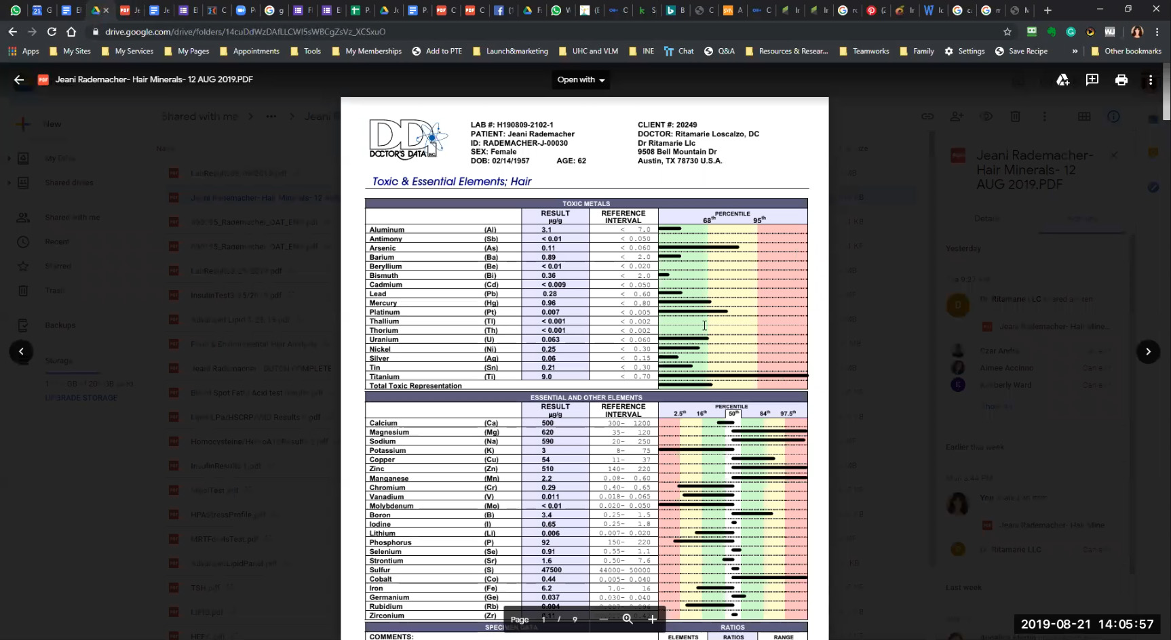1171x640 pixels.
Task: Open the Family bookmark folder
Action: (x=917, y=51)
